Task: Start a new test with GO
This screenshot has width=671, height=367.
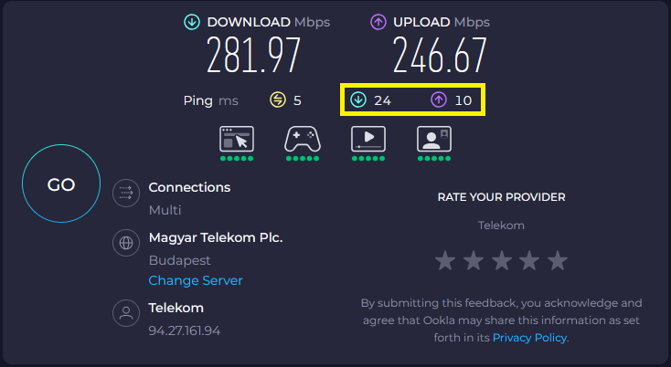Action: (x=61, y=183)
